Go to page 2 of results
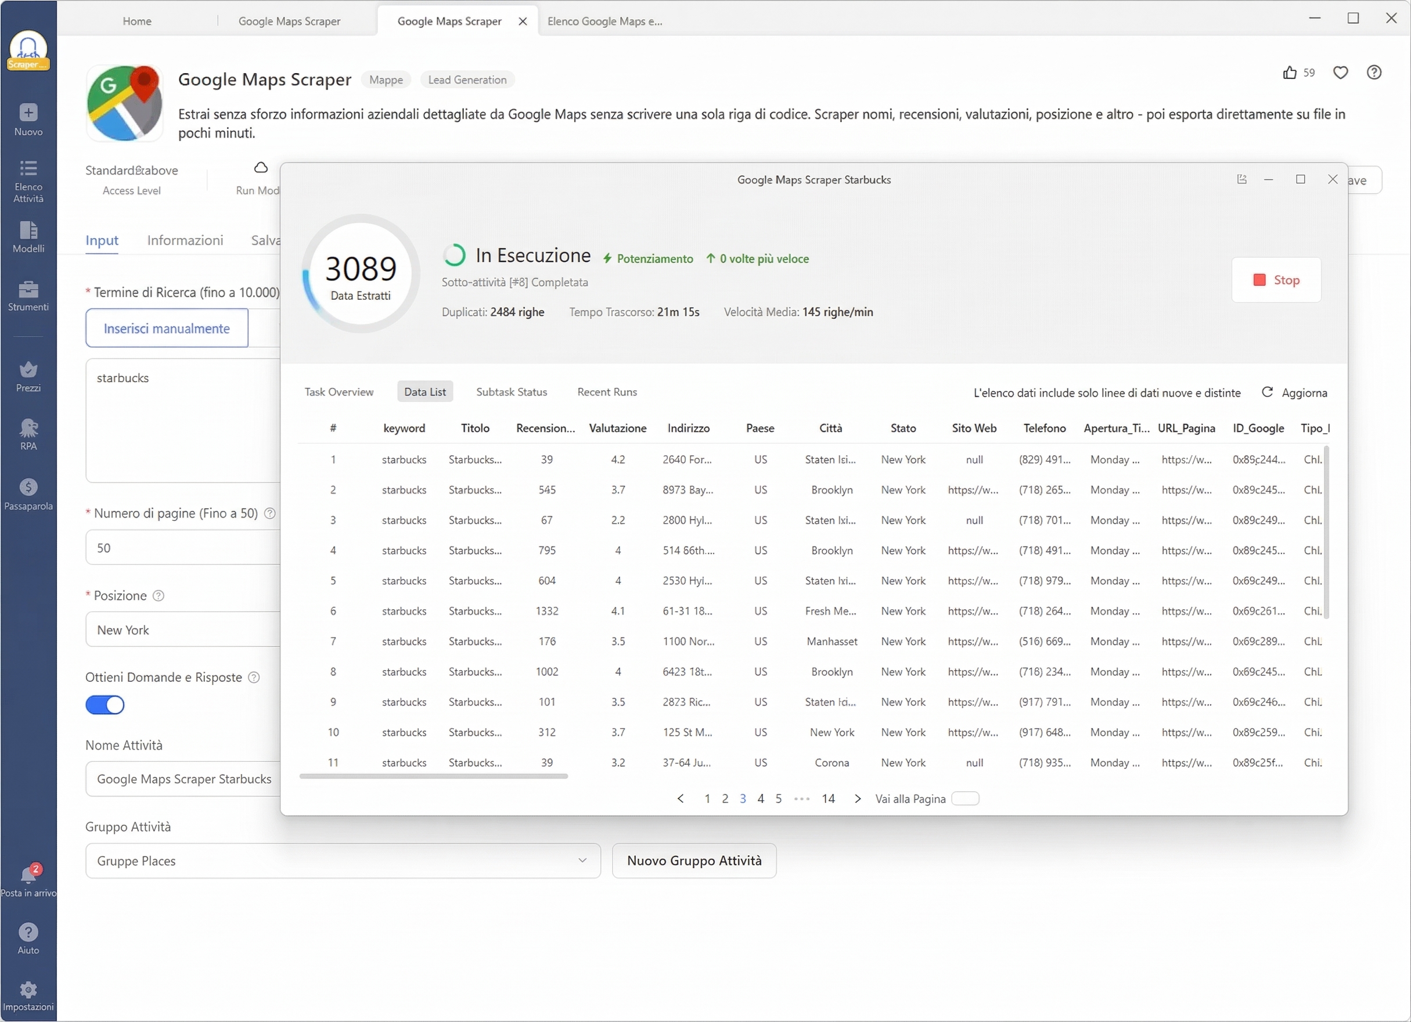Viewport: 1411px width, 1022px height. coord(725,798)
